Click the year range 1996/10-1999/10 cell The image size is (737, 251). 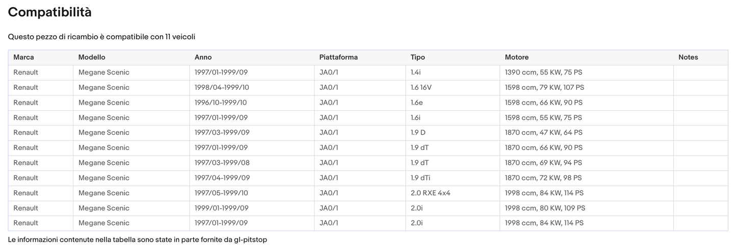tap(220, 103)
